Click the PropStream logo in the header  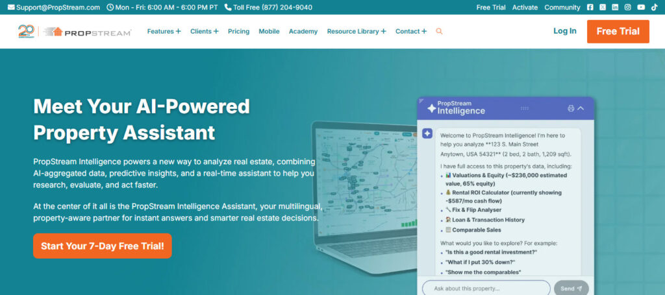tap(88, 32)
